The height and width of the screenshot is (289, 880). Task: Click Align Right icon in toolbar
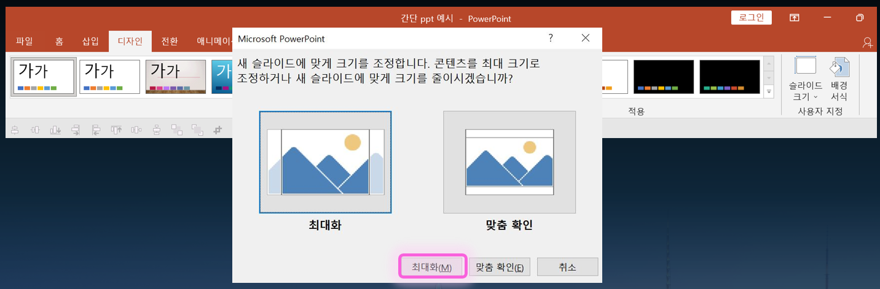click(x=76, y=130)
